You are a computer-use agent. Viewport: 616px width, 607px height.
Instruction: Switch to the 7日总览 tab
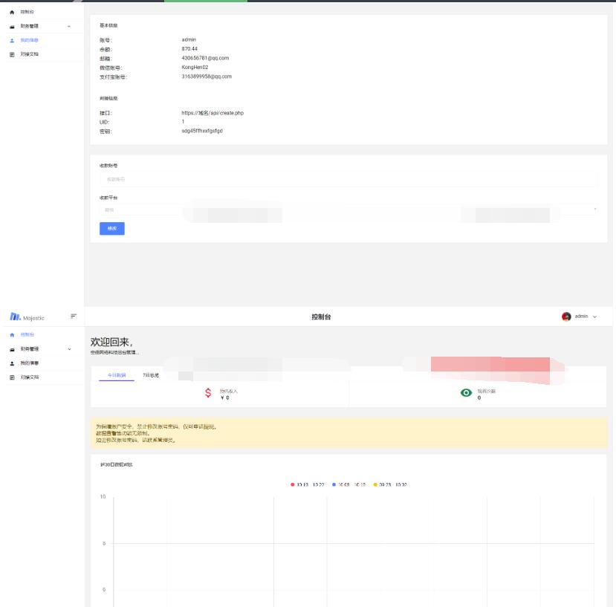[150, 375]
